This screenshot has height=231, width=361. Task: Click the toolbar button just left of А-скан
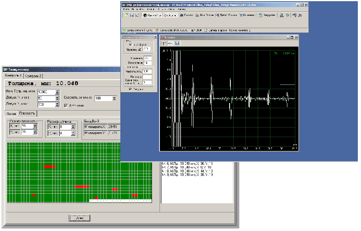pos(152,15)
